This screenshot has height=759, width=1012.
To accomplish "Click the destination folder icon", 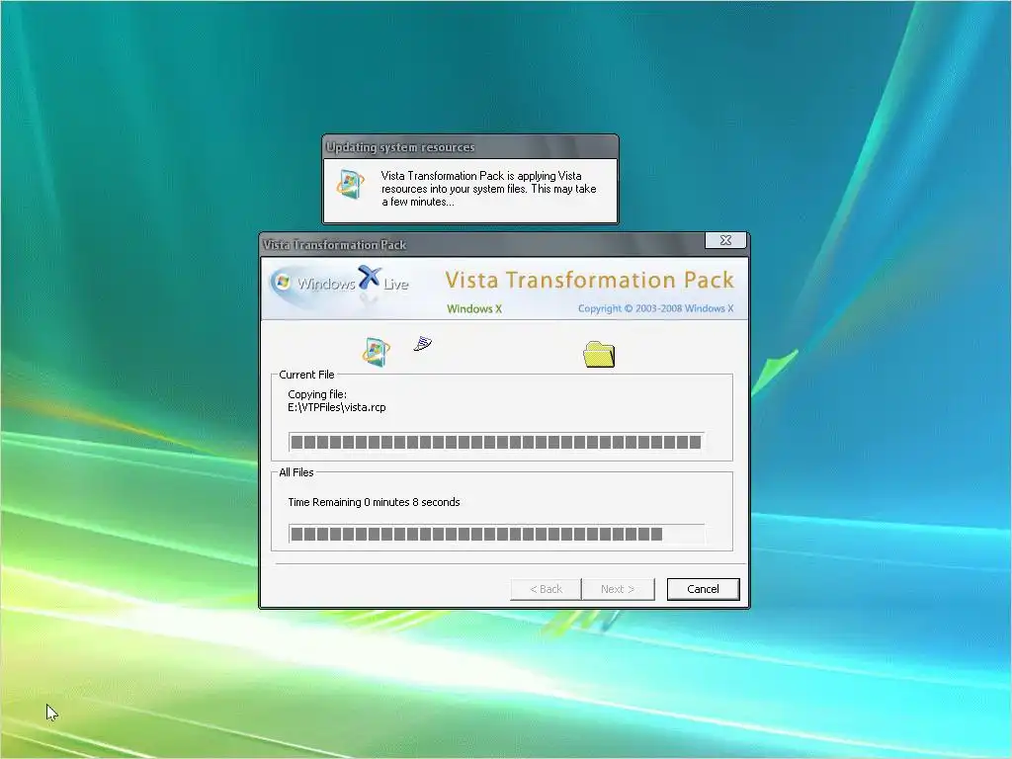I will (x=599, y=355).
